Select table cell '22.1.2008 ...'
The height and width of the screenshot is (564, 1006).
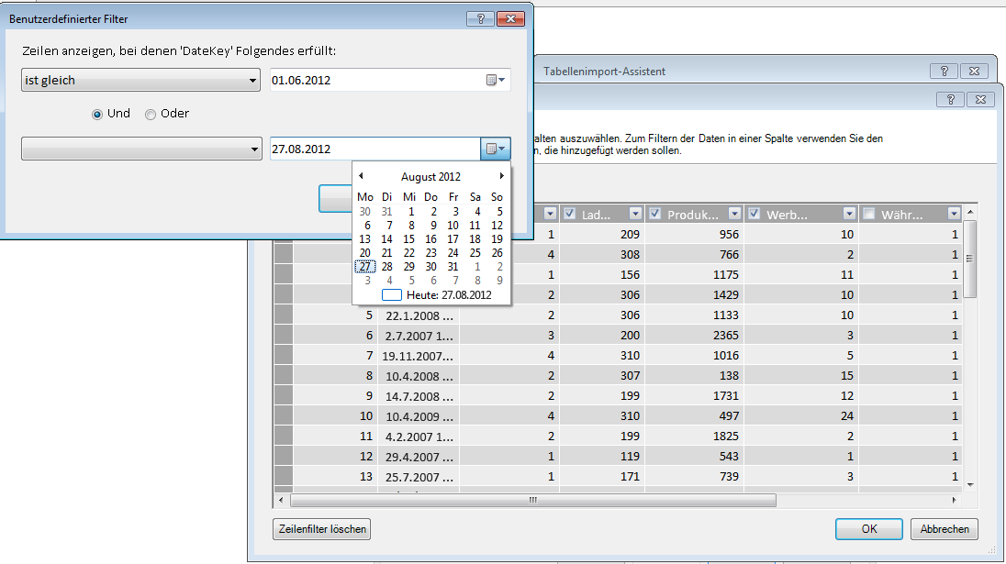(419, 315)
